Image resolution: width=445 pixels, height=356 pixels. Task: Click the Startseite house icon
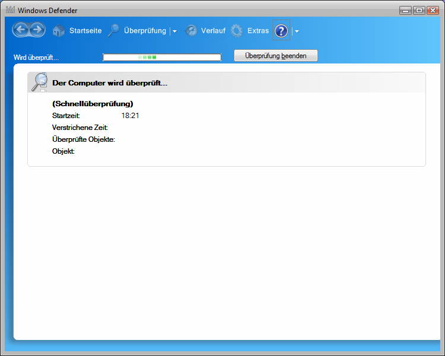[59, 31]
